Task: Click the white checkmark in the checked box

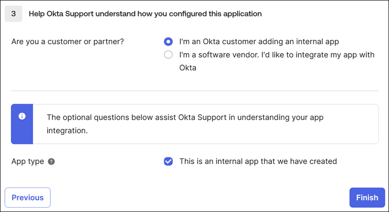Action: (168, 162)
